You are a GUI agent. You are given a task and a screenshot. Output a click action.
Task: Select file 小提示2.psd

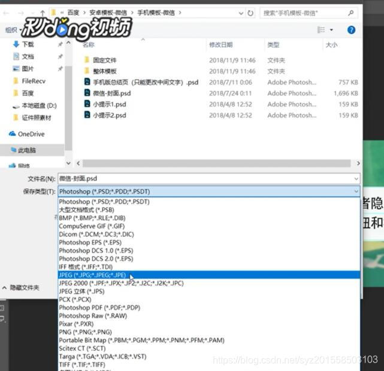(x=110, y=115)
